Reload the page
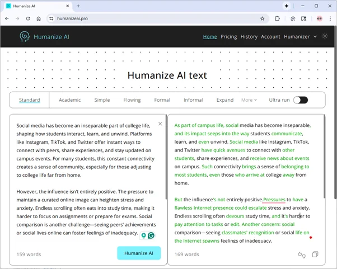This screenshot has height=269, width=337. [28, 18]
